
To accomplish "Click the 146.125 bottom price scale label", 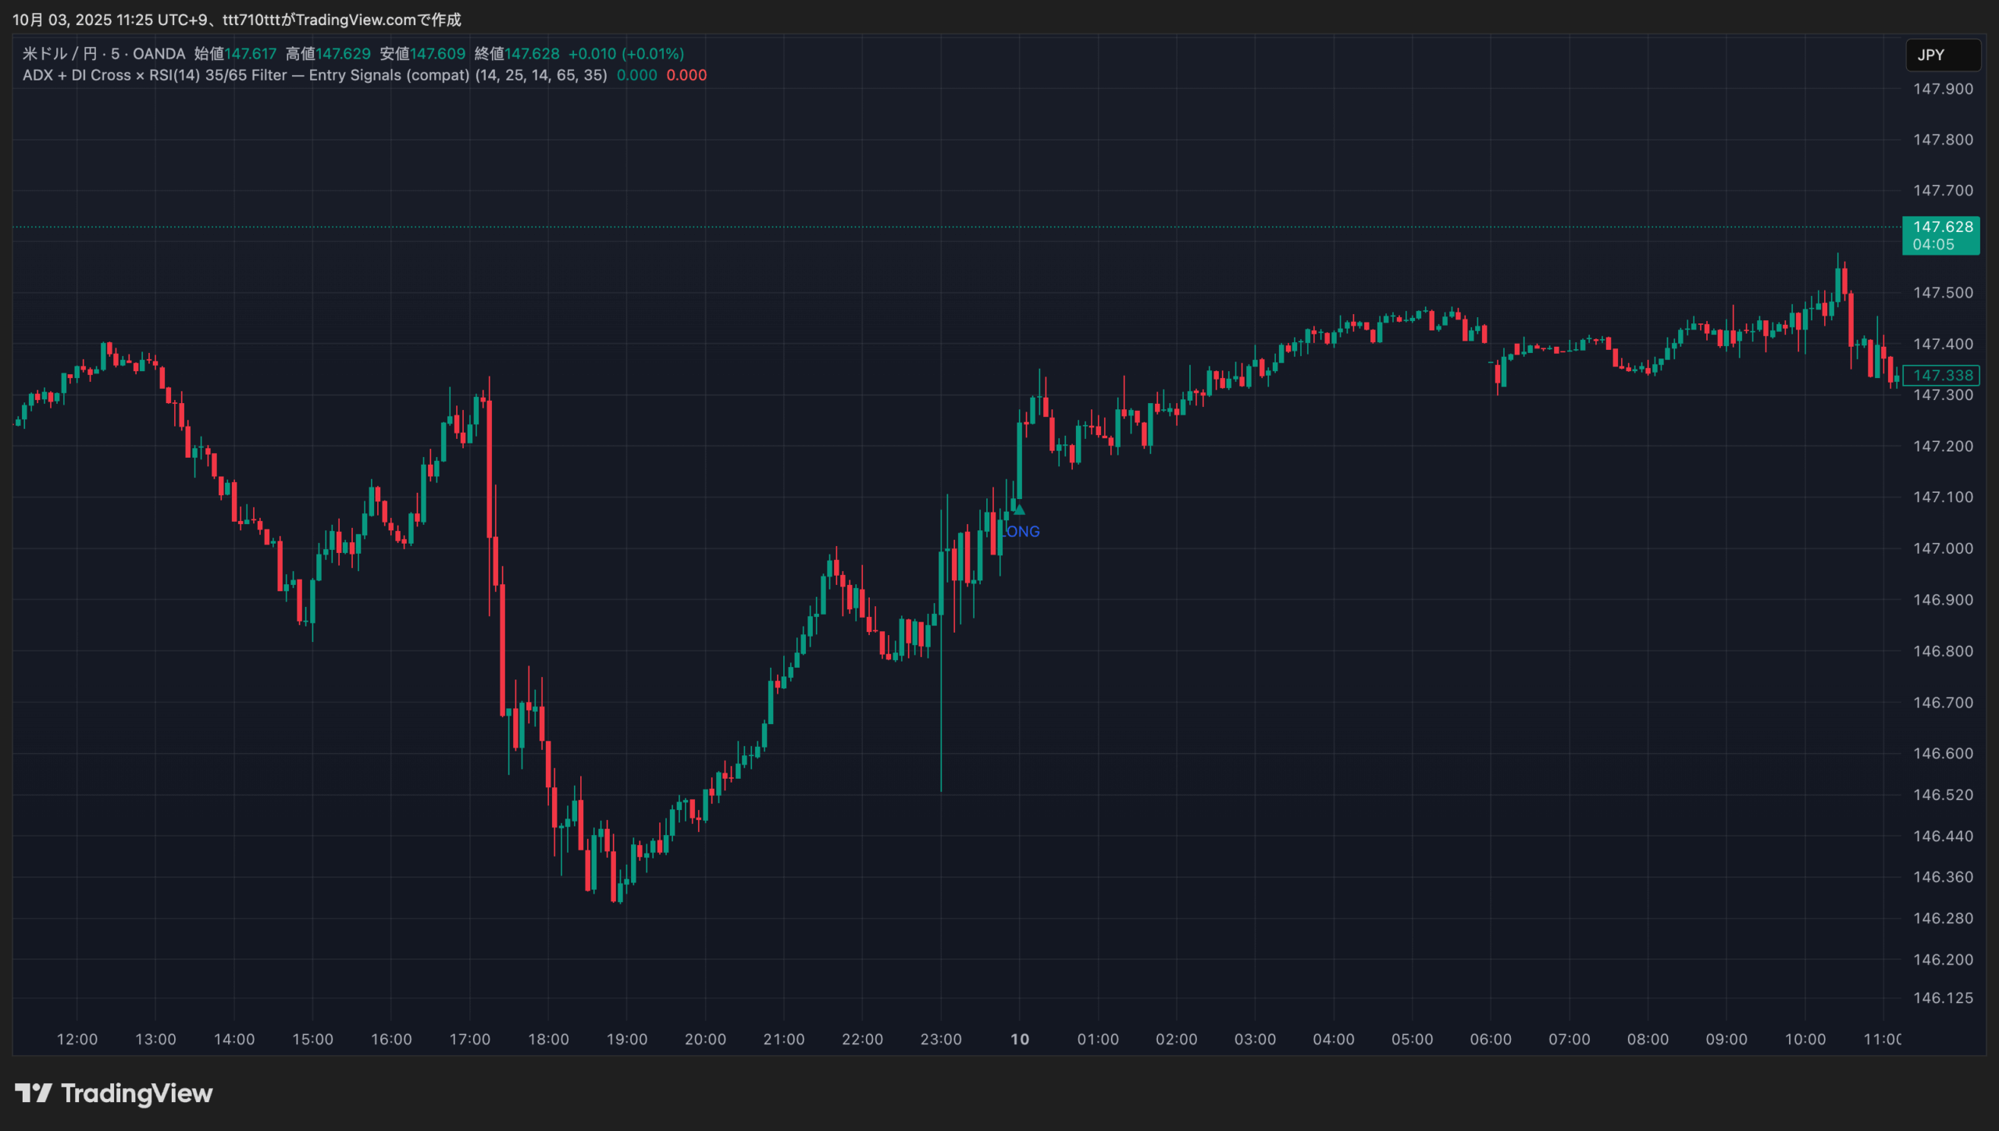I will point(1942,998).
